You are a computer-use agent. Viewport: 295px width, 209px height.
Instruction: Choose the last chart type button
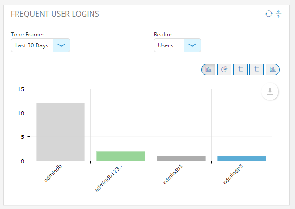pyautogui.click(x=273, y=70)
